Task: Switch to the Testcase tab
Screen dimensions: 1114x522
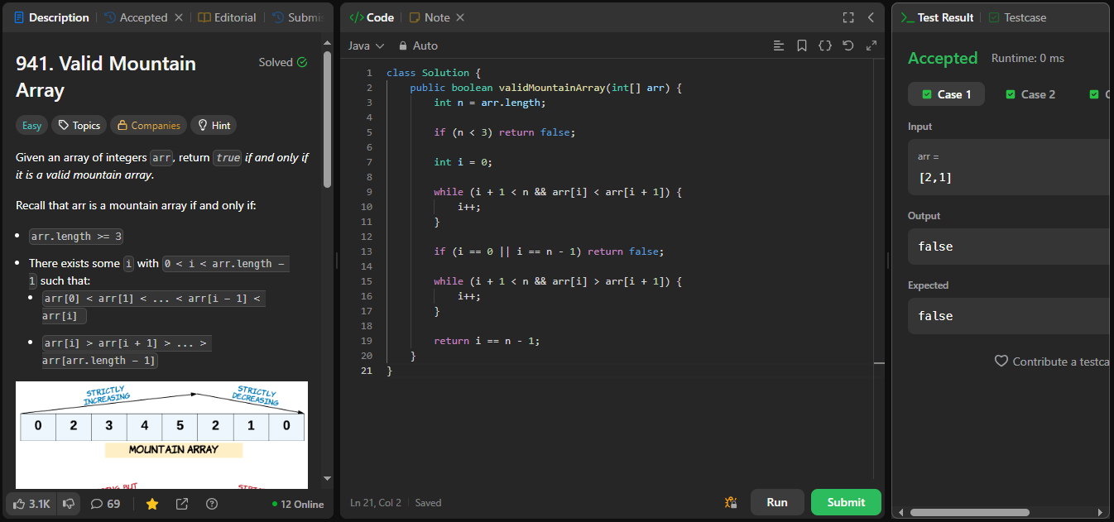Action: 1017,17
